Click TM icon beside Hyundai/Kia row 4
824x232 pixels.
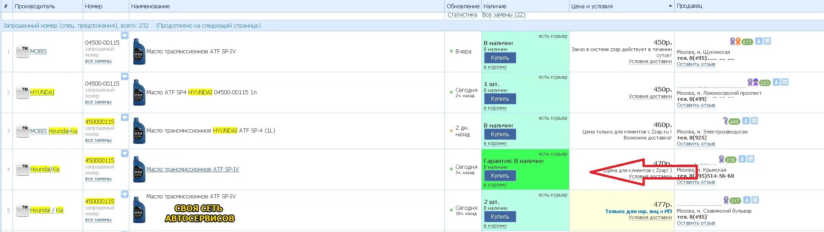pyautogui.click(x=23, y=169)
